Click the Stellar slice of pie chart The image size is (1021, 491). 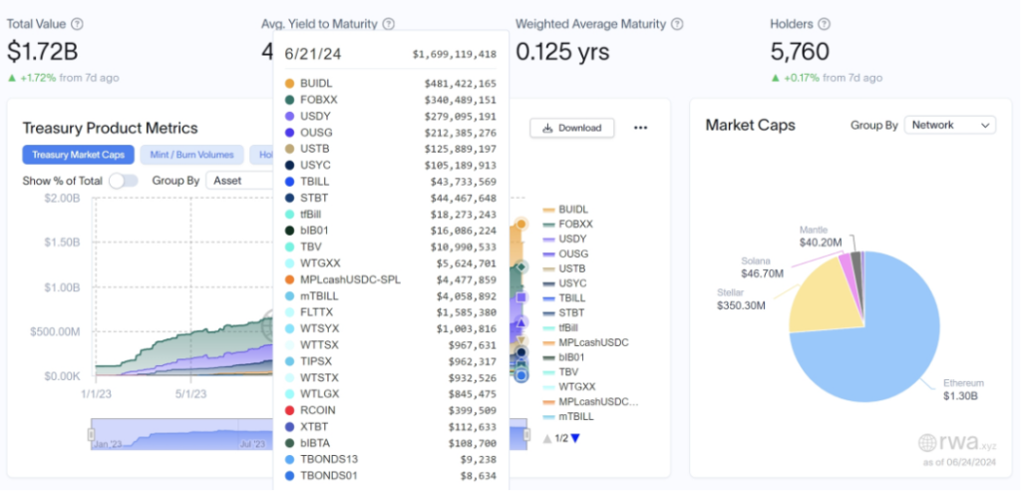pyautogui.click(x=826, y=296)
